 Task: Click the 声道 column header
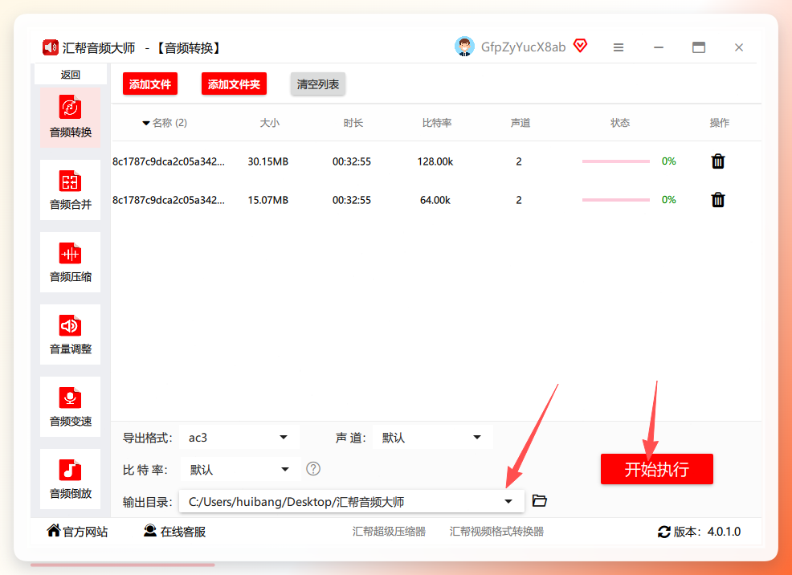tap(521, 123)
